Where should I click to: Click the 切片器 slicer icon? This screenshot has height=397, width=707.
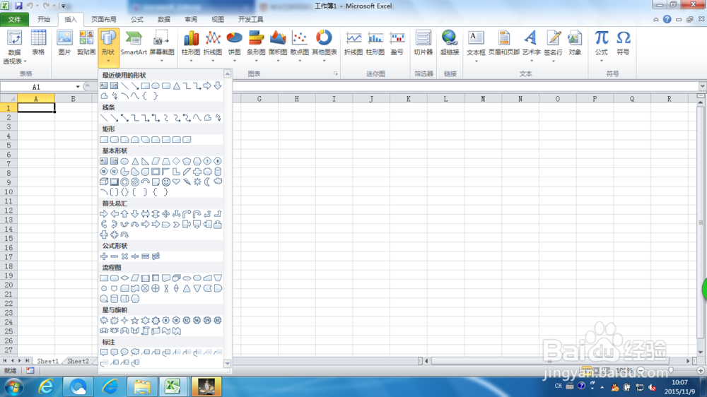point(423,43)
